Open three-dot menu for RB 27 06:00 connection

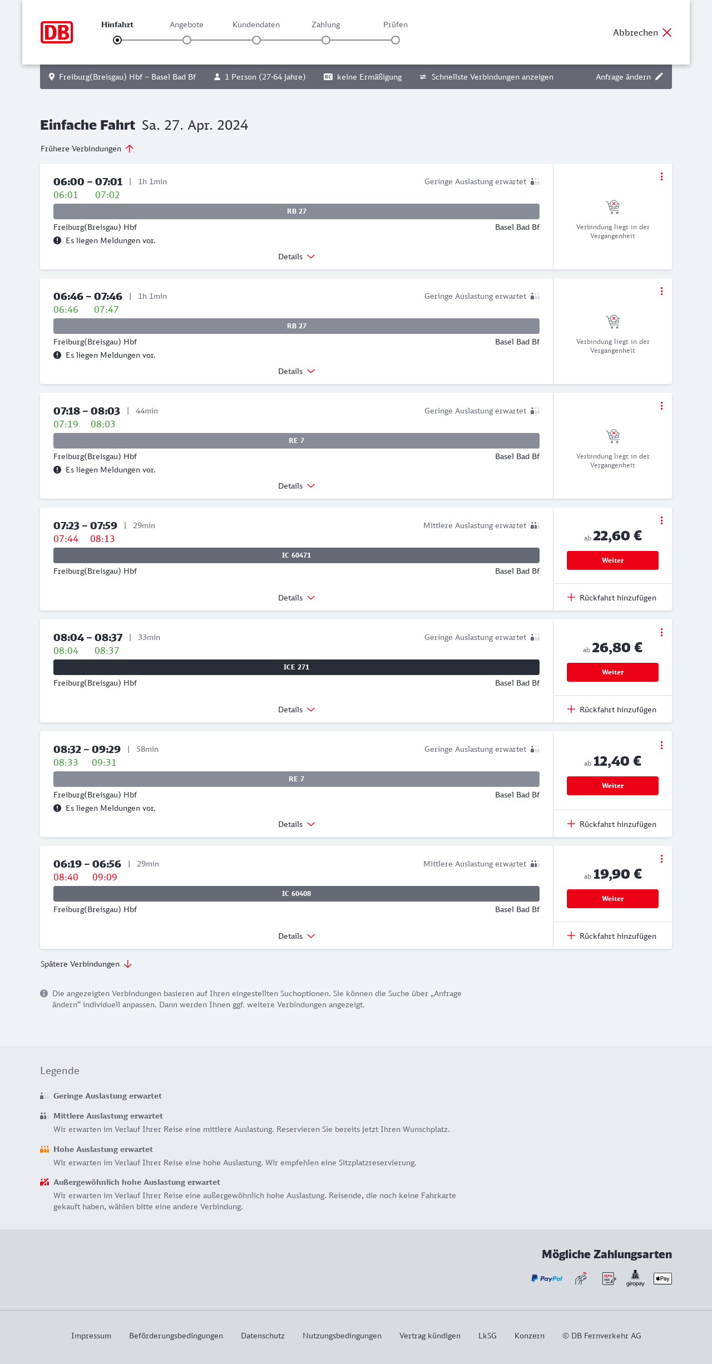point(661,176)
